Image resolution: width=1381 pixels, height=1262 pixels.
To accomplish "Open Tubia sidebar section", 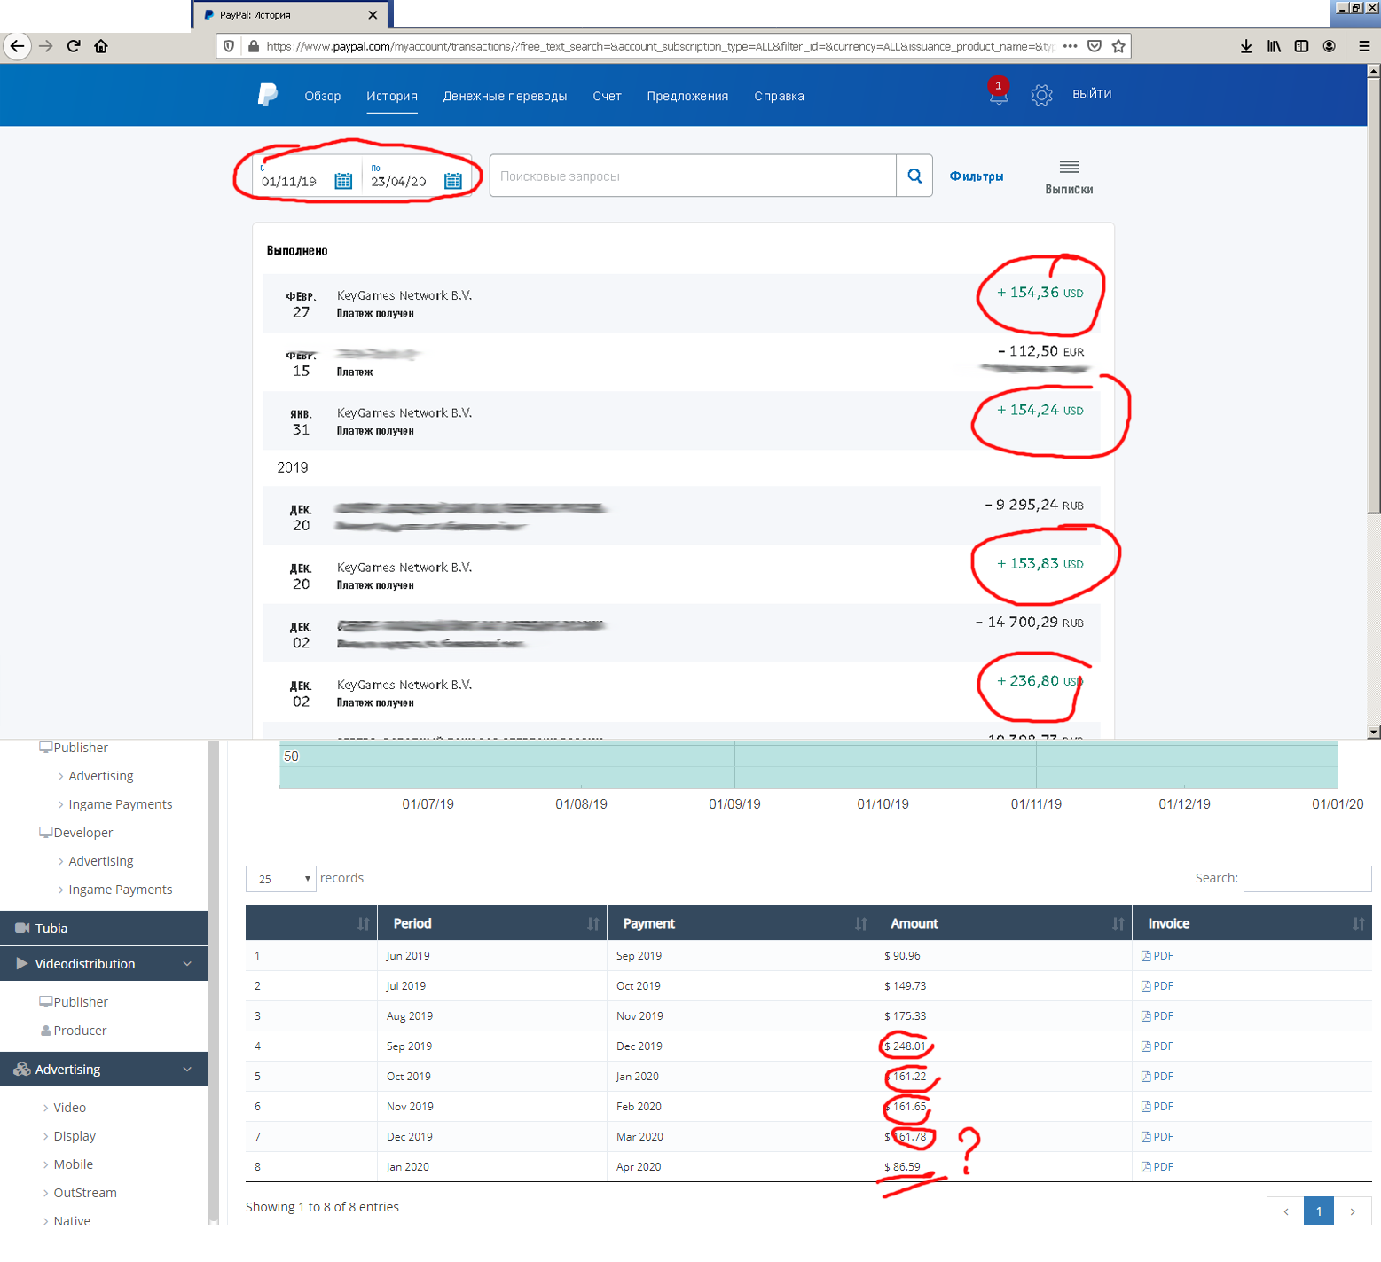I will tap(104, 929).
